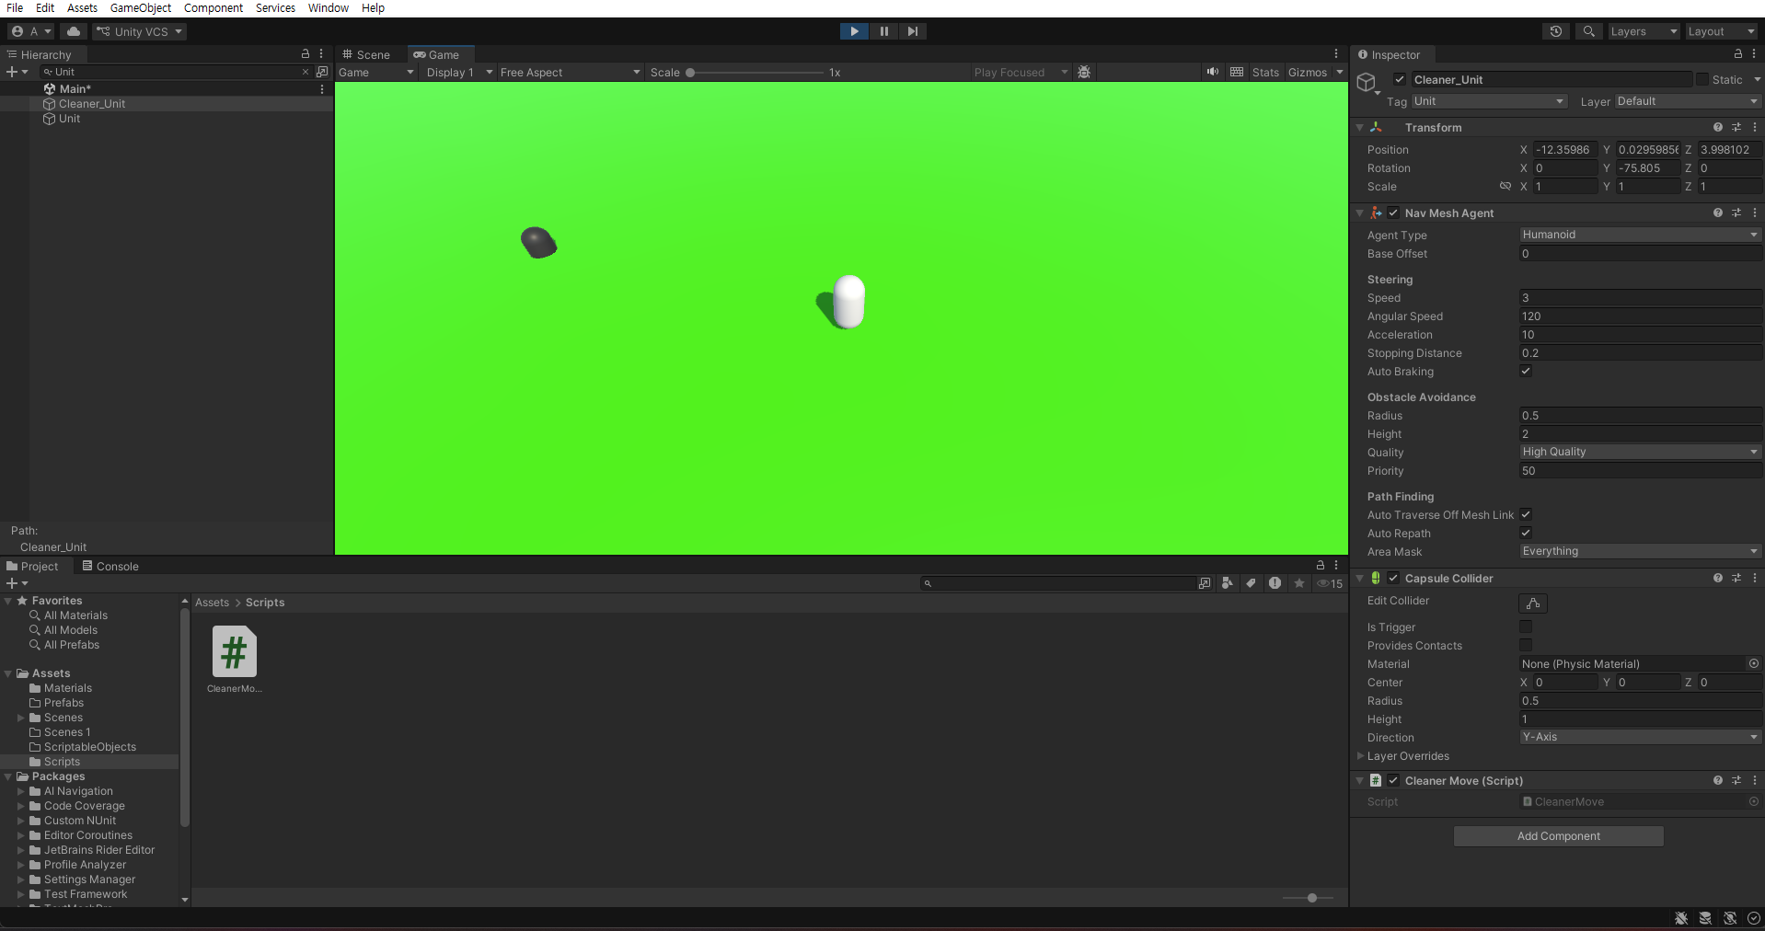The image size is (1765, 931).
Task: Disable the Auto Braking checkbox
Action: coord(1526,372)
